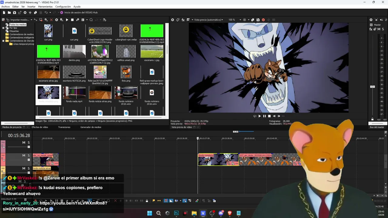
Task: Open Master bus FX icon
Action: (x=371, y=29)
